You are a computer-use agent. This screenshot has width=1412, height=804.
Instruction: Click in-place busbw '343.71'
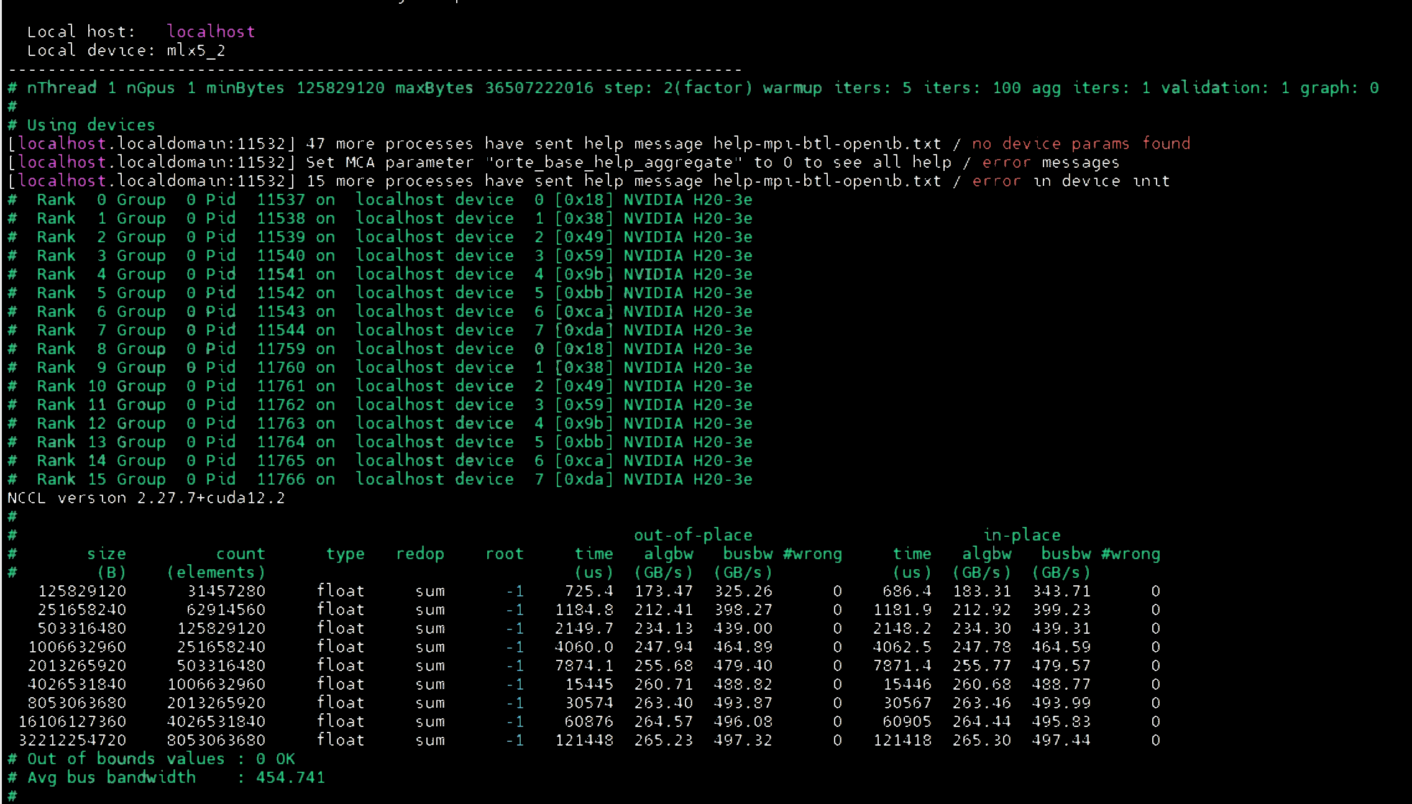1061,591
